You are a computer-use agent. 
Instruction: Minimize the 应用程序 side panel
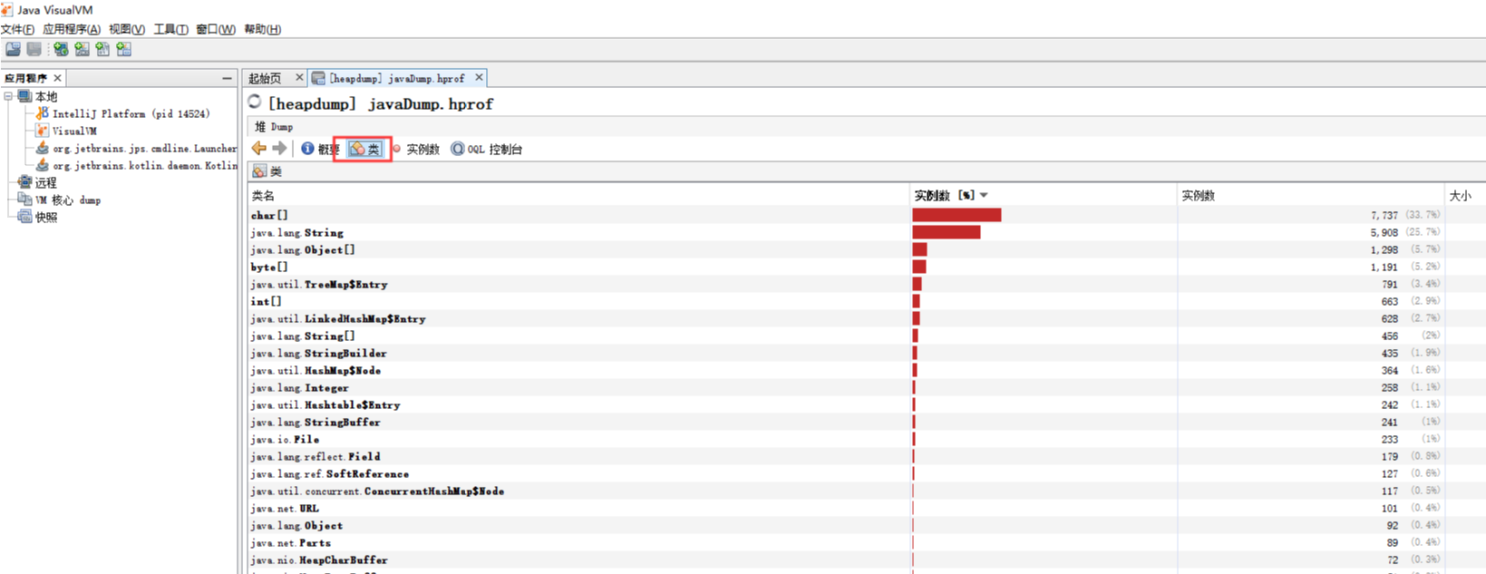click(227, 78)
